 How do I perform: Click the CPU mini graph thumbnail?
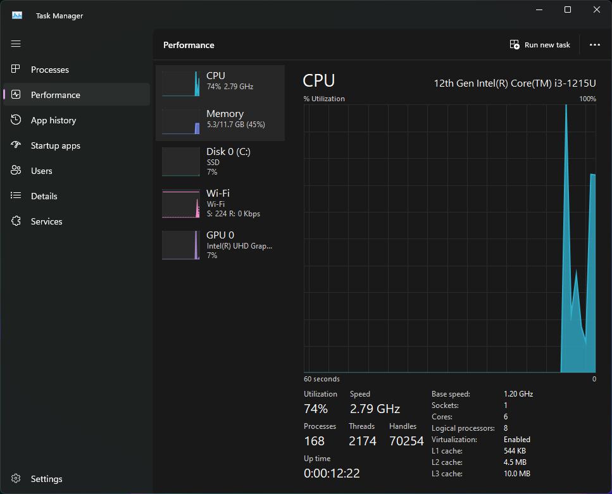pyautogui.click(x=181, y=83)
